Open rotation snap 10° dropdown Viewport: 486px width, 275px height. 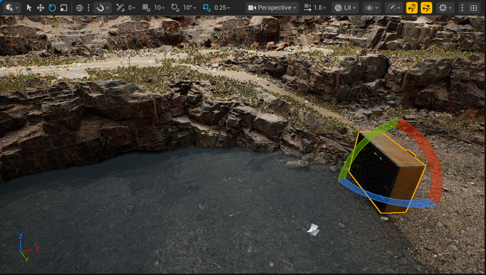pyautogui.click(x=189, y=8)
